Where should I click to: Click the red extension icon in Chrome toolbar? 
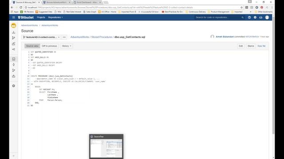click(x=262, y=8)
